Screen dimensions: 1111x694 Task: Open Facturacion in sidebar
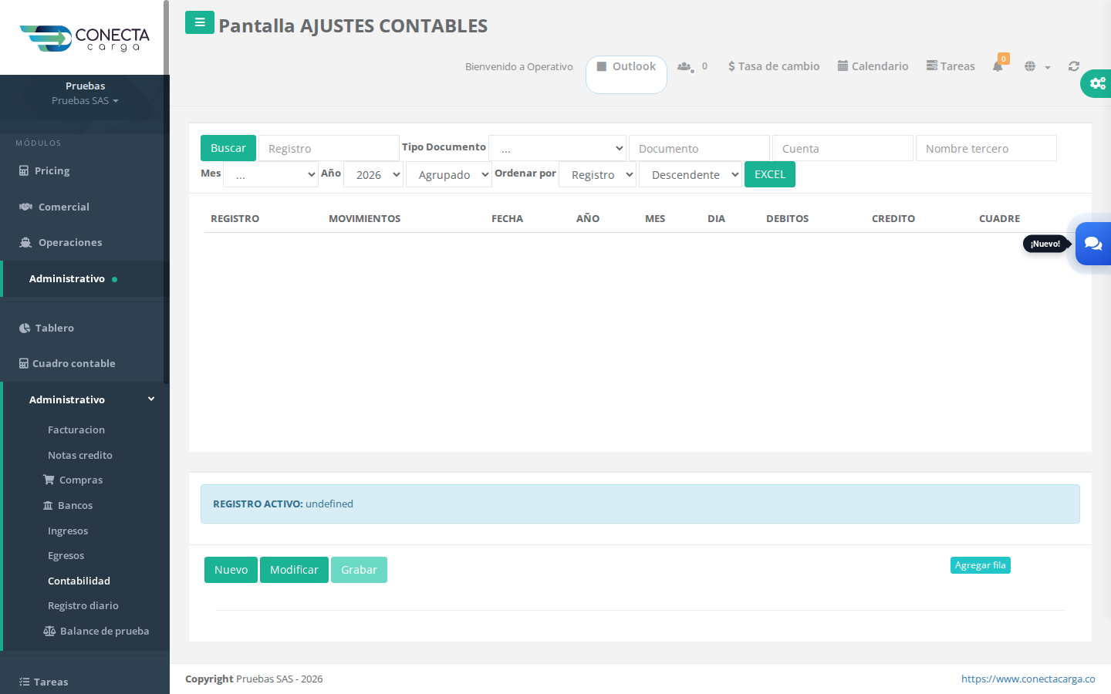[x=76, y=430]
